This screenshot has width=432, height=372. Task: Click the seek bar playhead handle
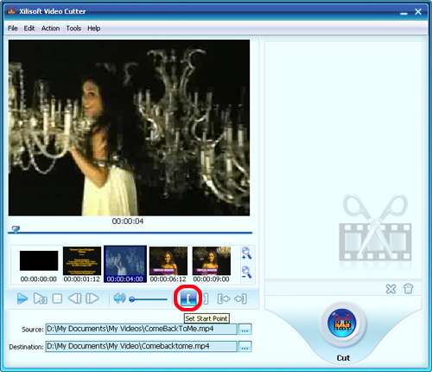point(16,229)
